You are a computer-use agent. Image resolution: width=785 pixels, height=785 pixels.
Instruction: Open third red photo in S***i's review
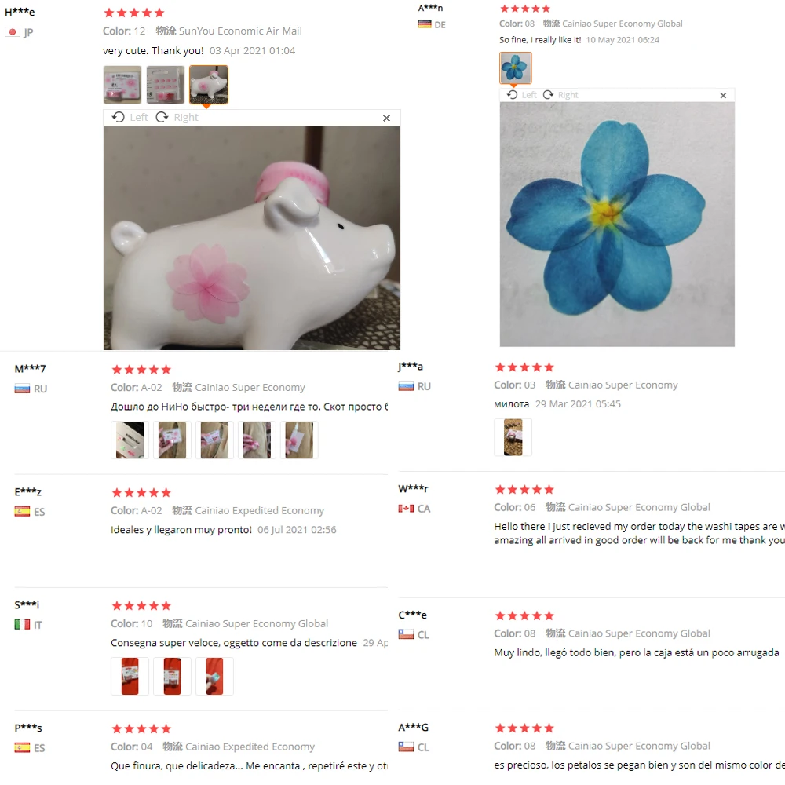click(214, 677)
